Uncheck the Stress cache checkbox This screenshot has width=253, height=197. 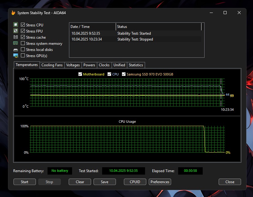click(23, 37)
